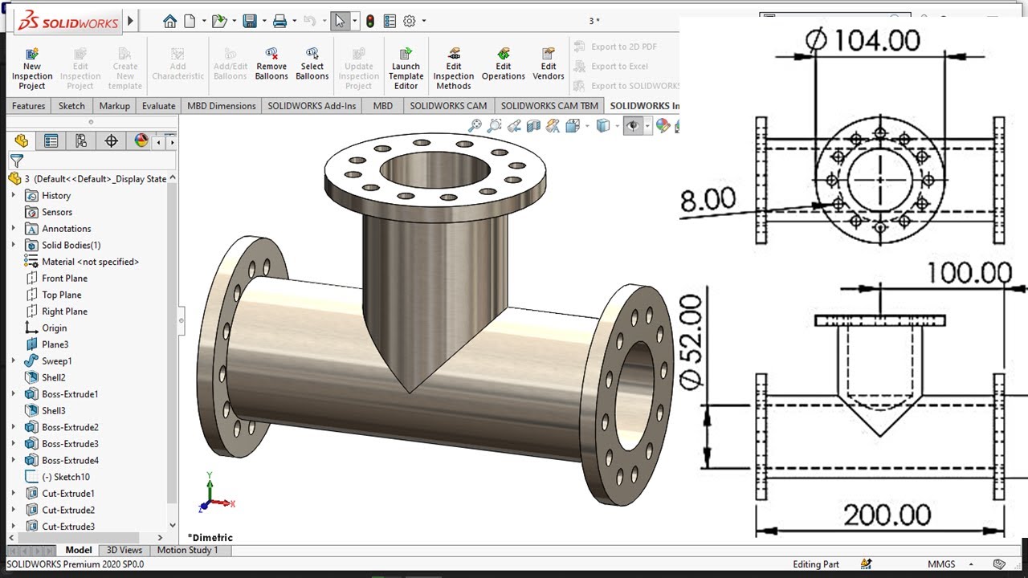Screen dimensions: 1028x578
Task: Open the DisplayManager color ball tab
Action: (141, 141)
